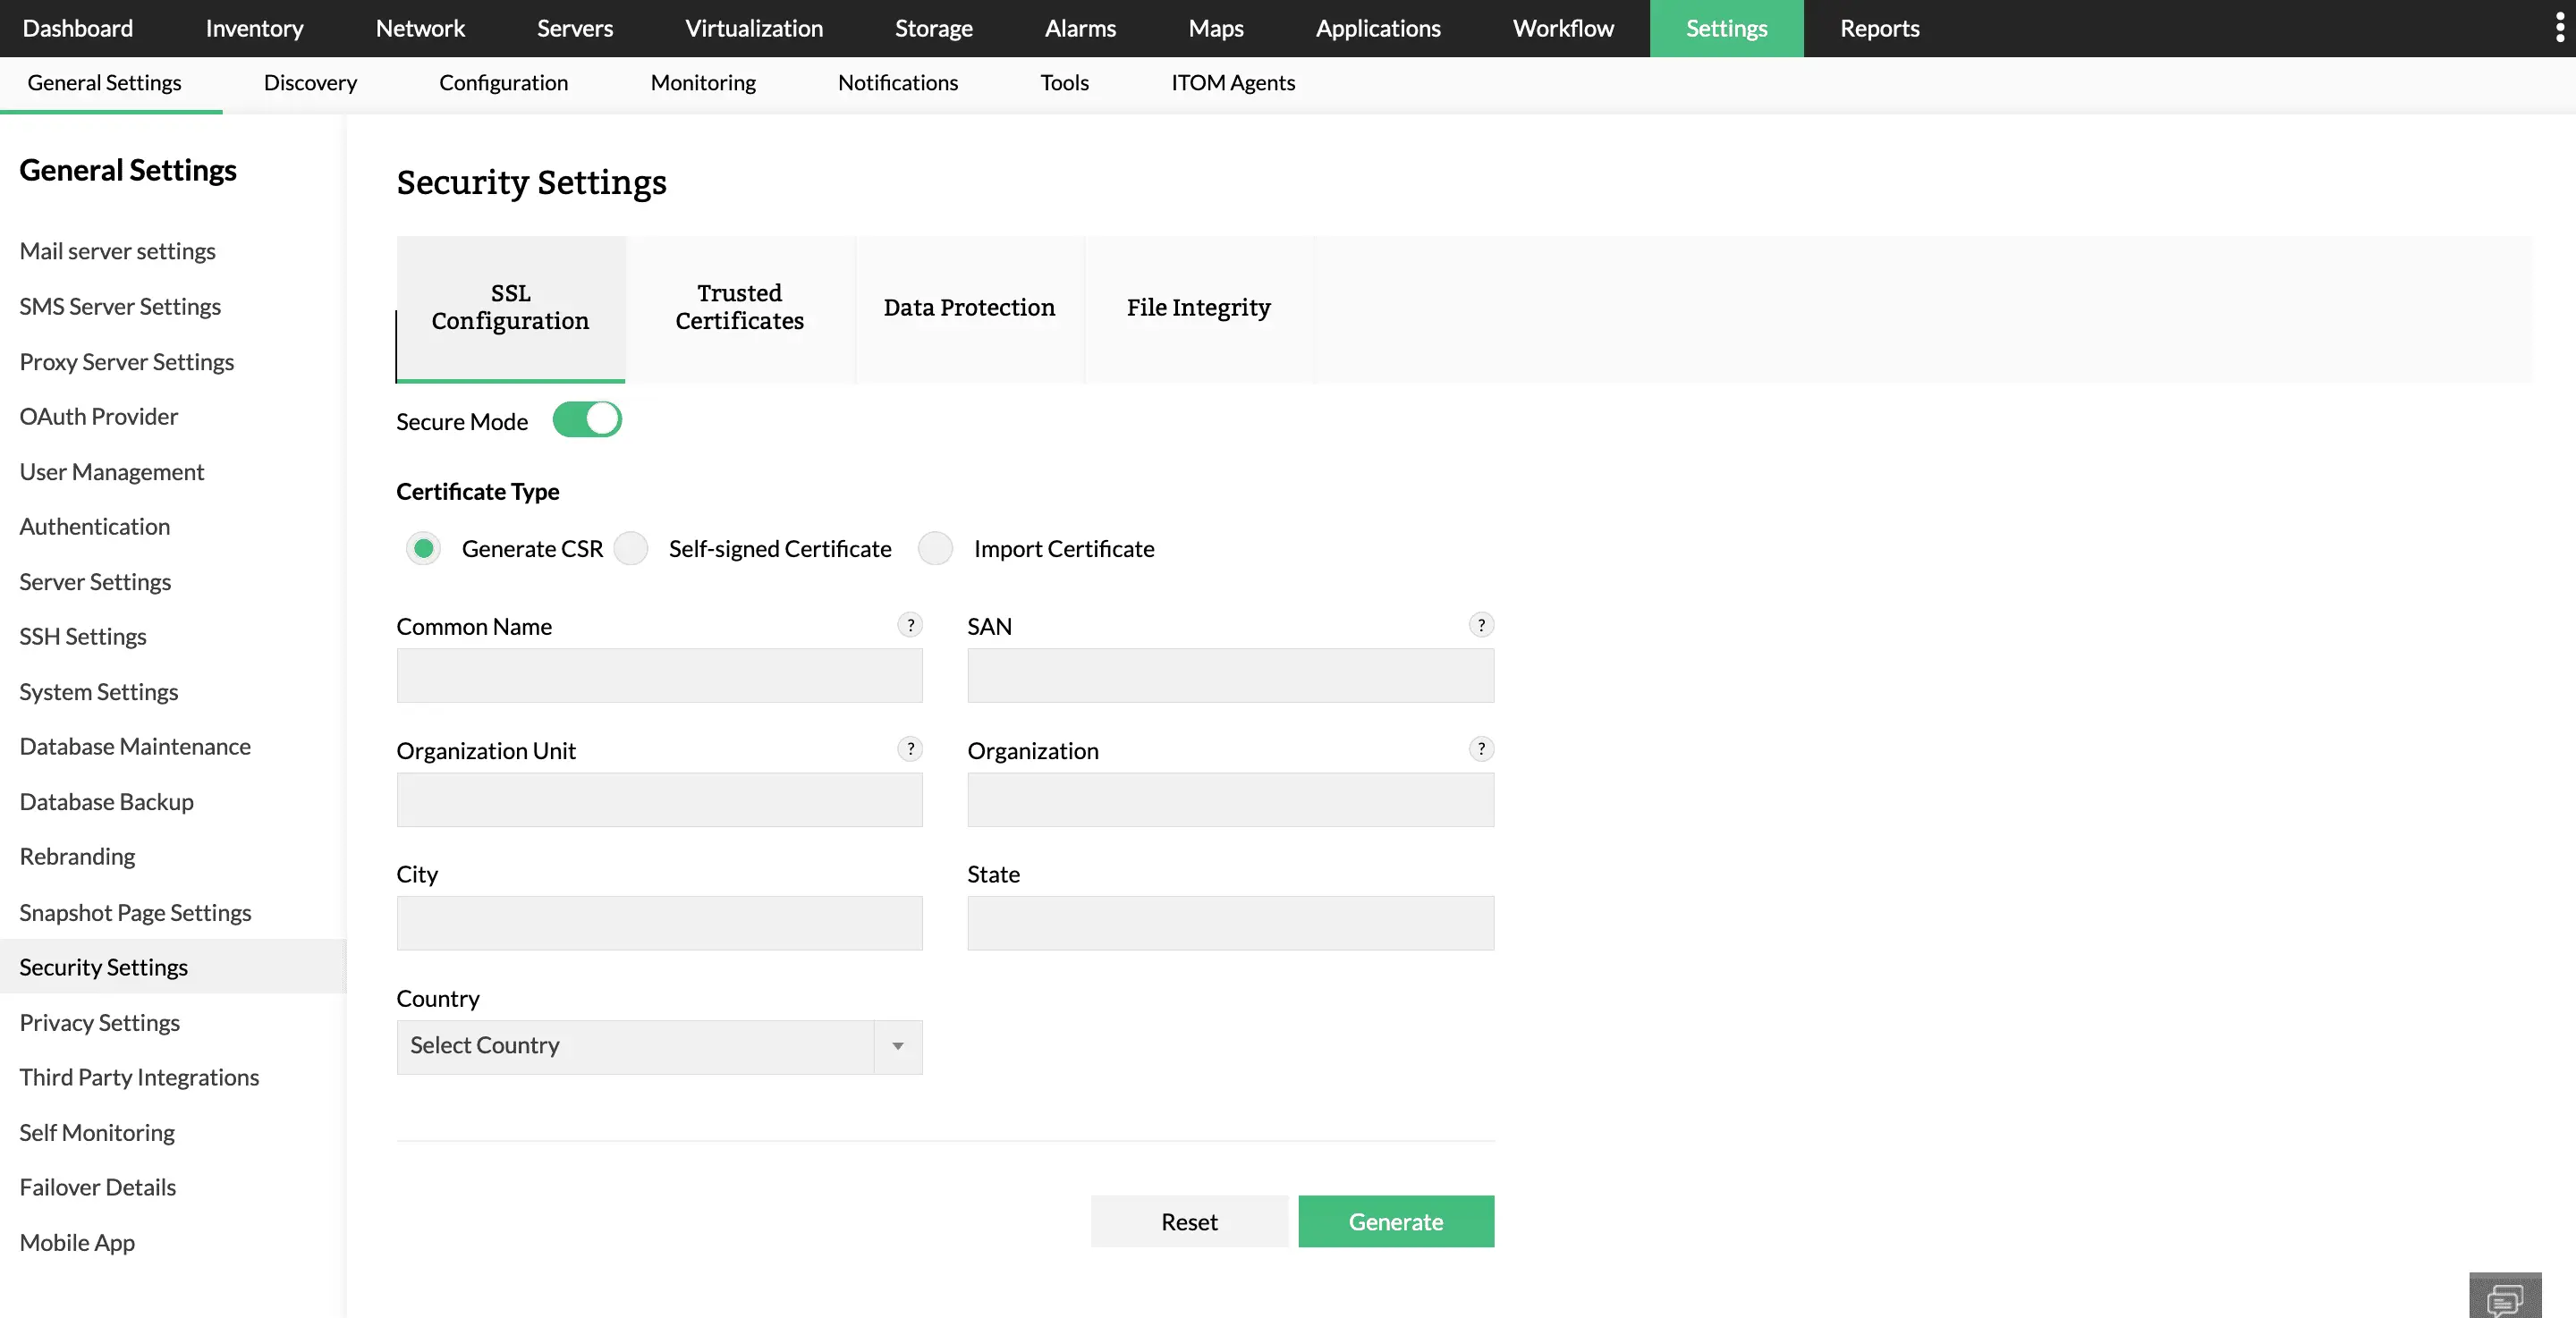Click the SAN help question icon
Screen dimensions: 2576x1318
(x=1481, y=625)
